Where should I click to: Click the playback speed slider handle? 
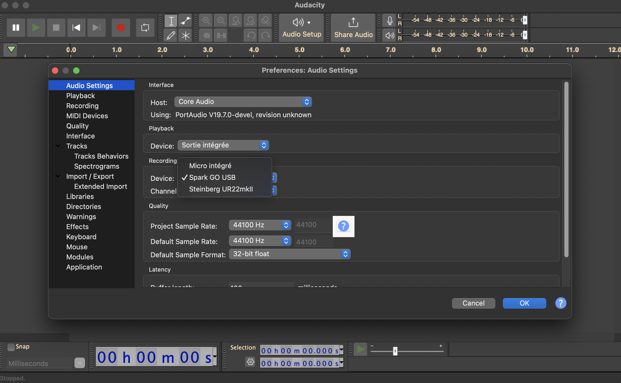pyautogui.click(x=395, y=351)
